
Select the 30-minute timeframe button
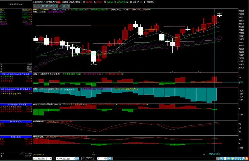click(51, 6)
